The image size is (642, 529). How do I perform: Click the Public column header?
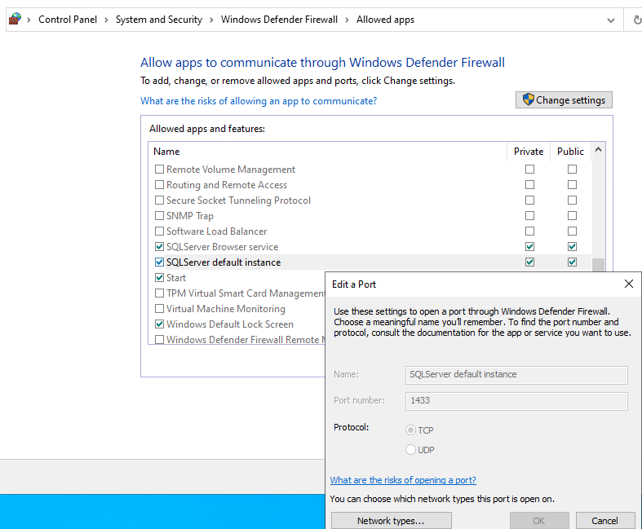[570, 152]
